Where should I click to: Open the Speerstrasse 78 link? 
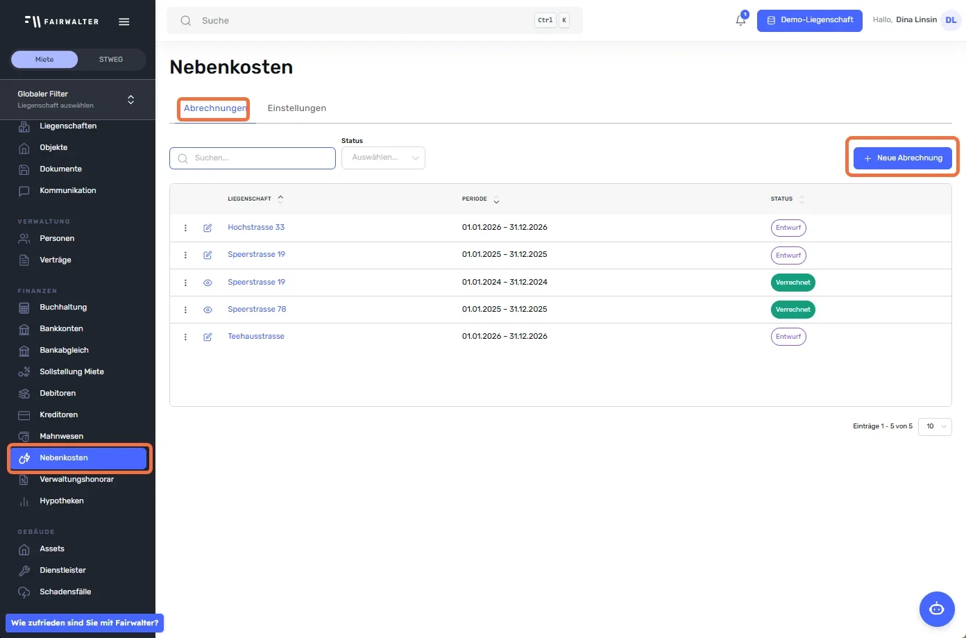click(257, 310)
